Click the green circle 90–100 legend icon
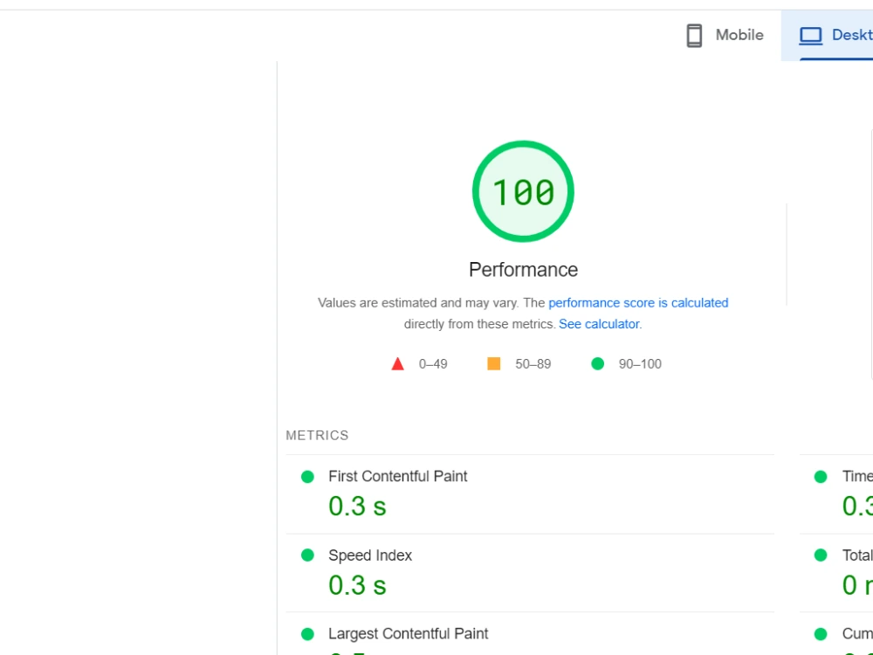The width and height of the screenshot is (873, 655). [x=597, y=363]
